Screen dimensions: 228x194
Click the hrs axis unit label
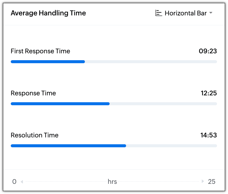(112, 182)
